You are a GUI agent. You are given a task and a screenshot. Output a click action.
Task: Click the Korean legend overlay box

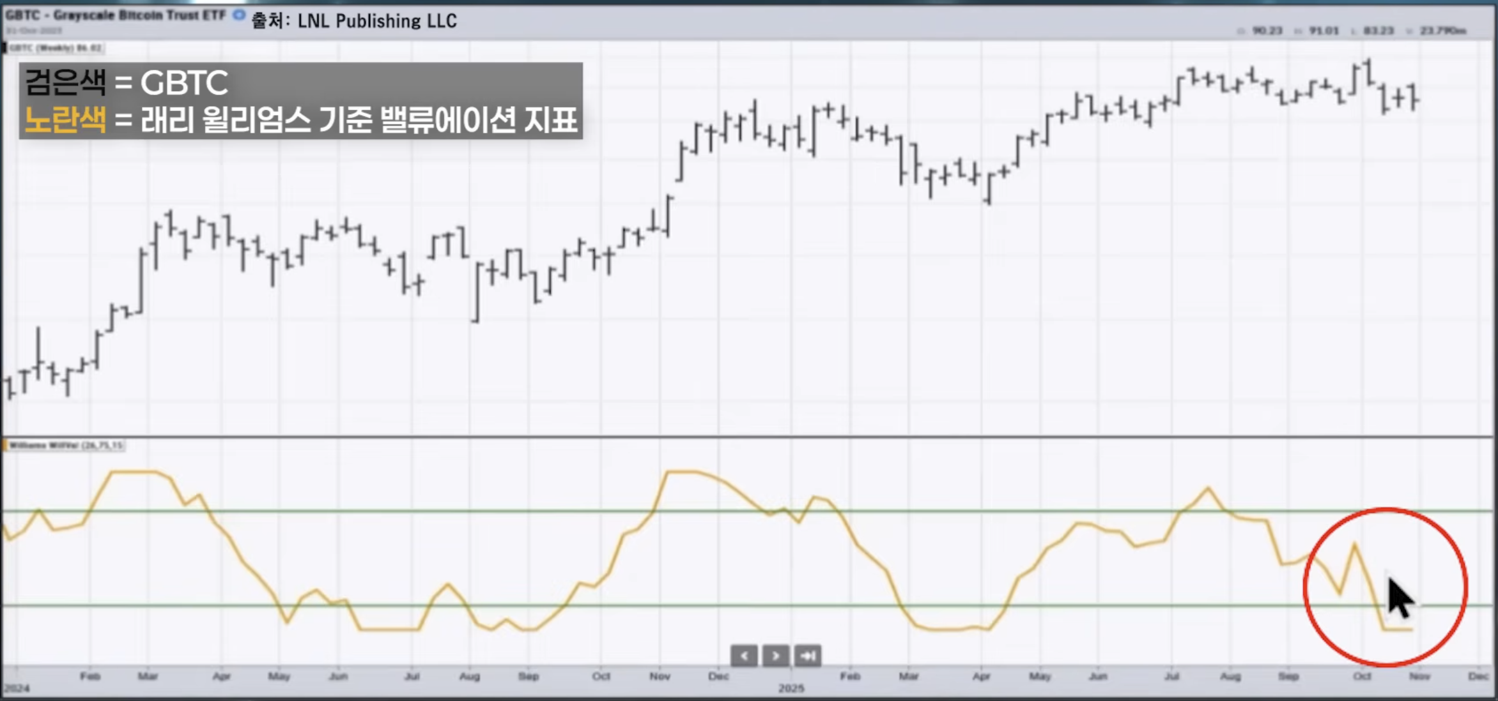click(300, 101)
